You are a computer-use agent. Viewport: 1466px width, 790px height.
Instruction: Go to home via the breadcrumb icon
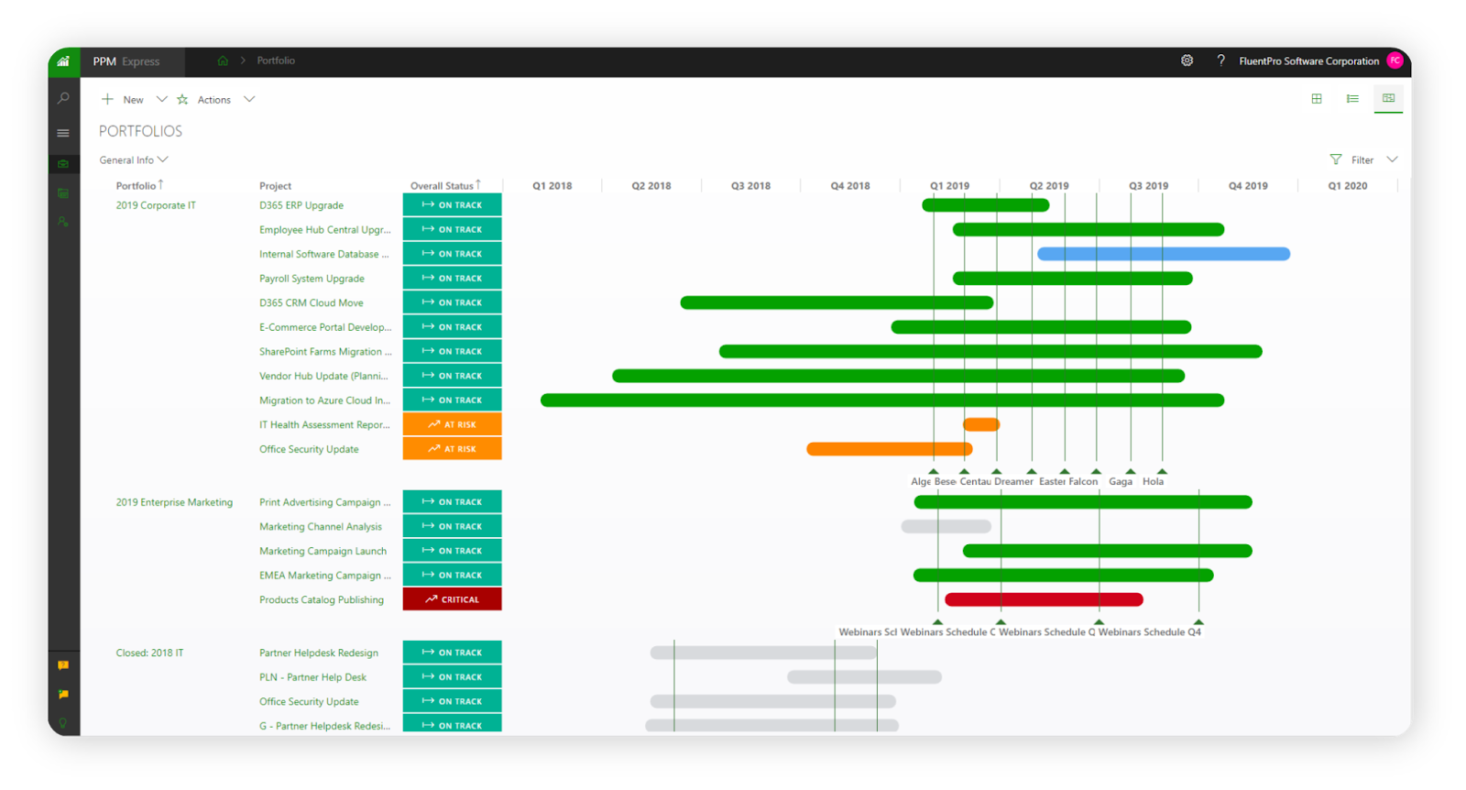(223, 60)
